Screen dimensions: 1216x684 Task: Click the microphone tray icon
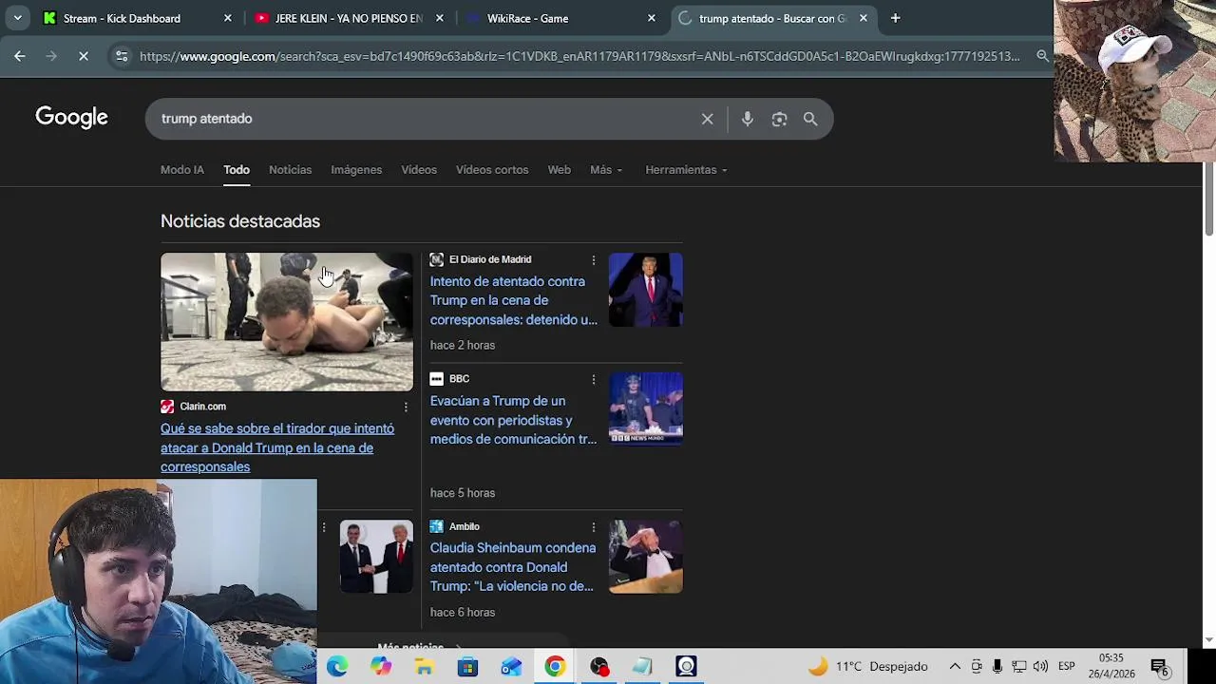997,667
